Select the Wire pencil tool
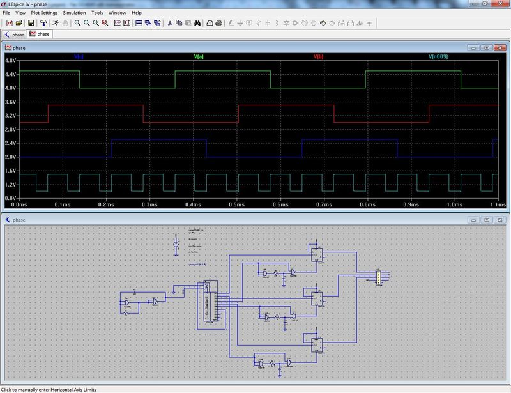The width and height of the screenshot is (511, 393). [231, 23]
